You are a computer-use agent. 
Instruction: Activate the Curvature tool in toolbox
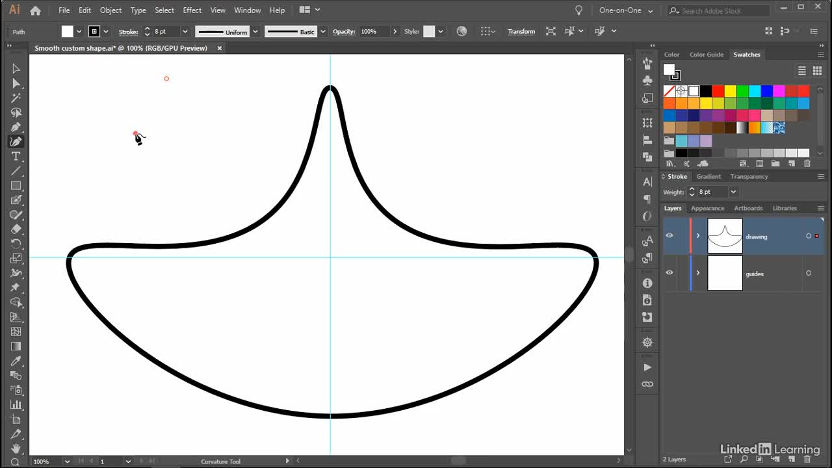[x=16, y=142]
